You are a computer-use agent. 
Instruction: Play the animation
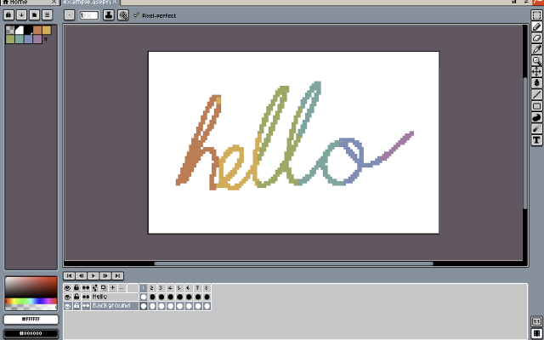click(x=93, y=275)
